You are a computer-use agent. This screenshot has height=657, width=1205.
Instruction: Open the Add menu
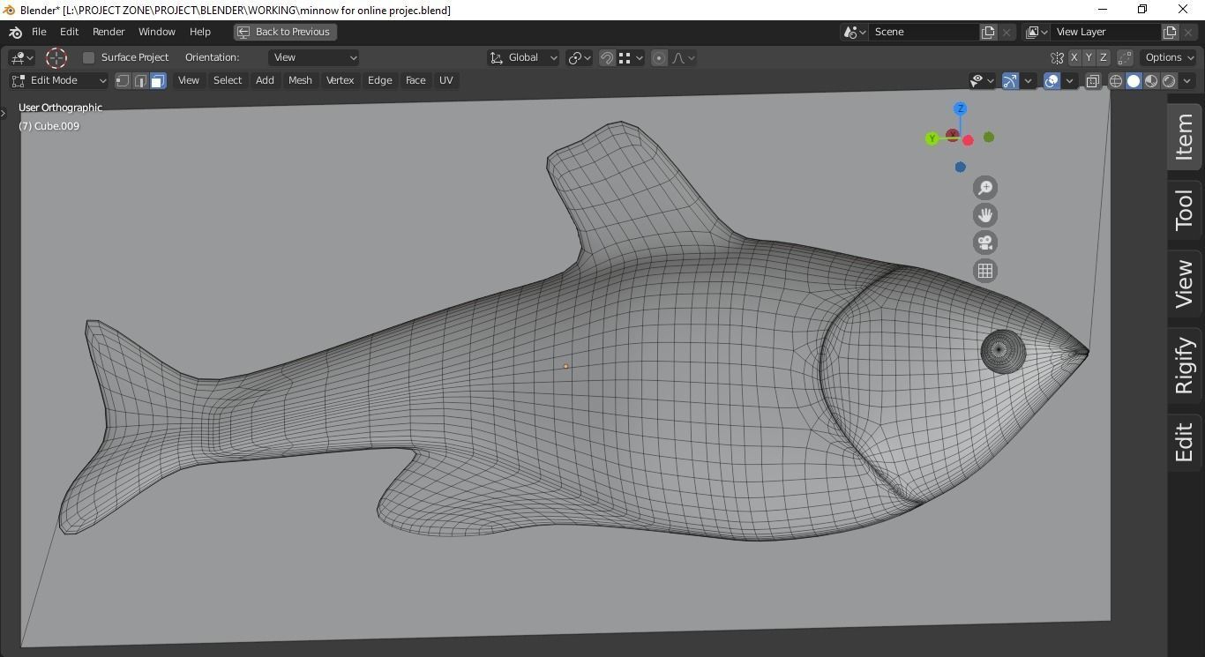click(x=265, y=80)
